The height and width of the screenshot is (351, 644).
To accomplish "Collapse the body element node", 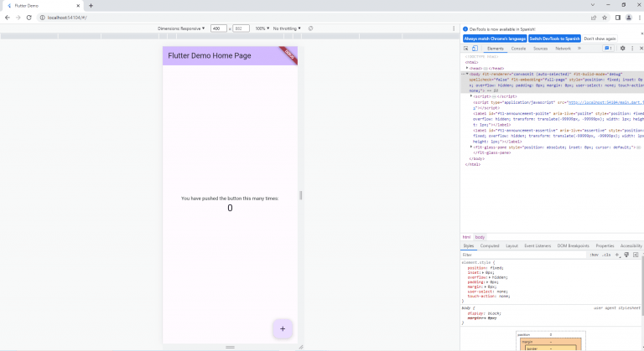I will (x=467, y=74).
